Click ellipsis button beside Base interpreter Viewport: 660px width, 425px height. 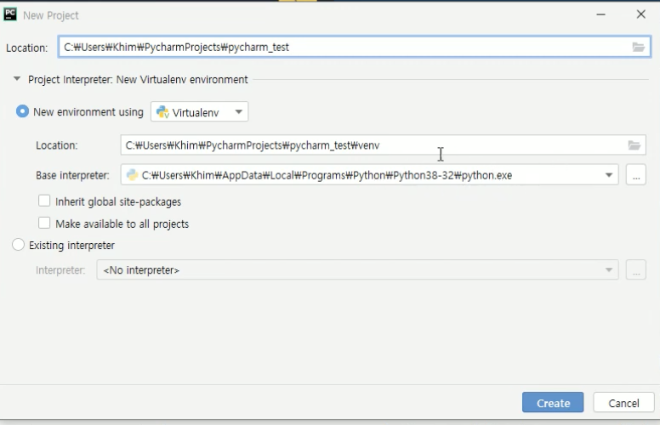click(x=636, y=175)
